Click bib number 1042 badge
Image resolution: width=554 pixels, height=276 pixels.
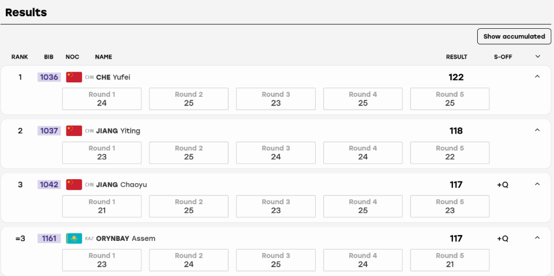pos(49,184)
